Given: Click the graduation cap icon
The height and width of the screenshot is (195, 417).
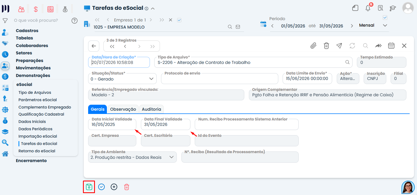Looking at the screenshot, I should coord(393,8).
